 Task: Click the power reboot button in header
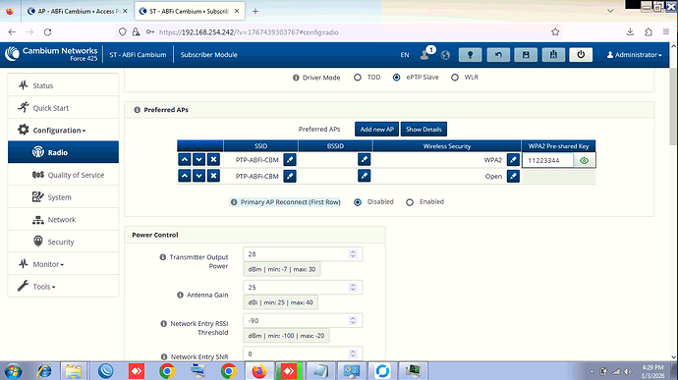[581, 54]
